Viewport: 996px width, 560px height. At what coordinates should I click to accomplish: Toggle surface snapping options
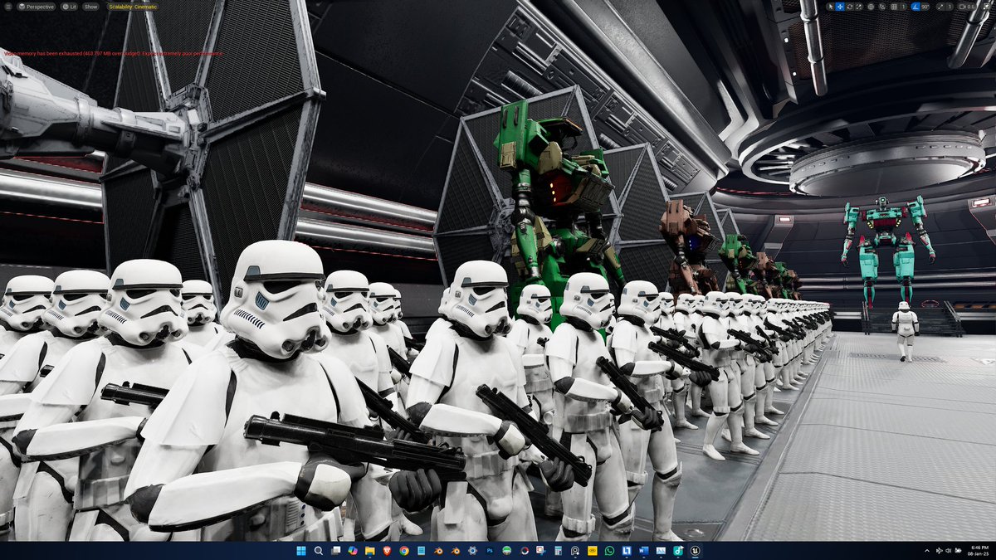point(882,7)
